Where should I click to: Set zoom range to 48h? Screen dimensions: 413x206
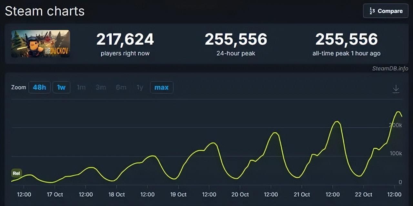[x=39, y=88]
